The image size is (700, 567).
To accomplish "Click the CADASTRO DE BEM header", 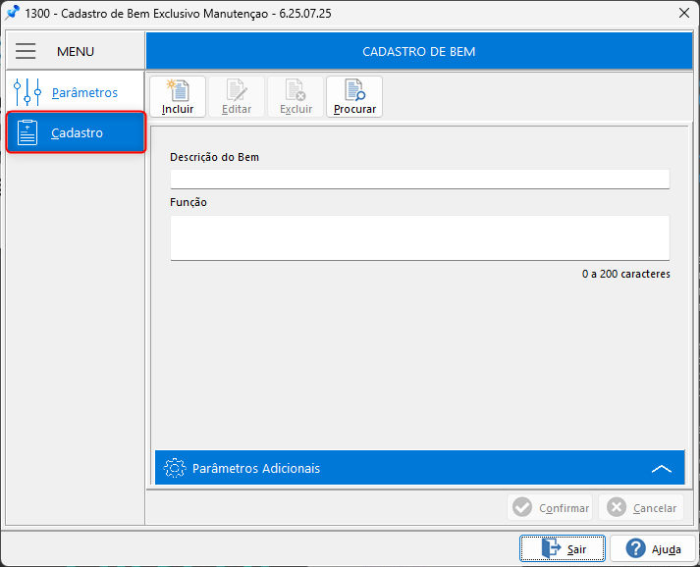I will (x=419, y=51).
